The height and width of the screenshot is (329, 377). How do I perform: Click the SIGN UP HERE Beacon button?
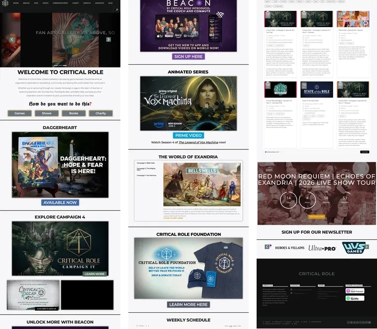point(188,56)
